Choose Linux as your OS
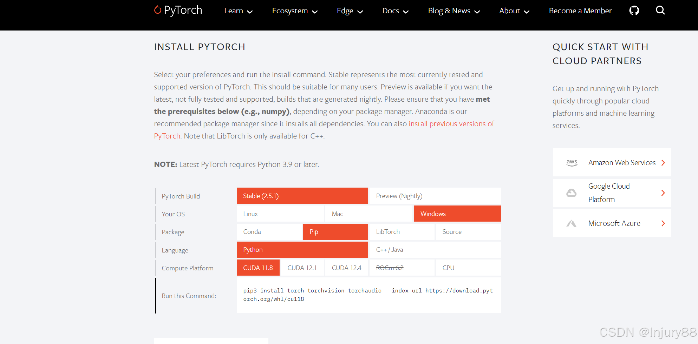The width and height of the screenshot is (698, 344). click(280, 214)
